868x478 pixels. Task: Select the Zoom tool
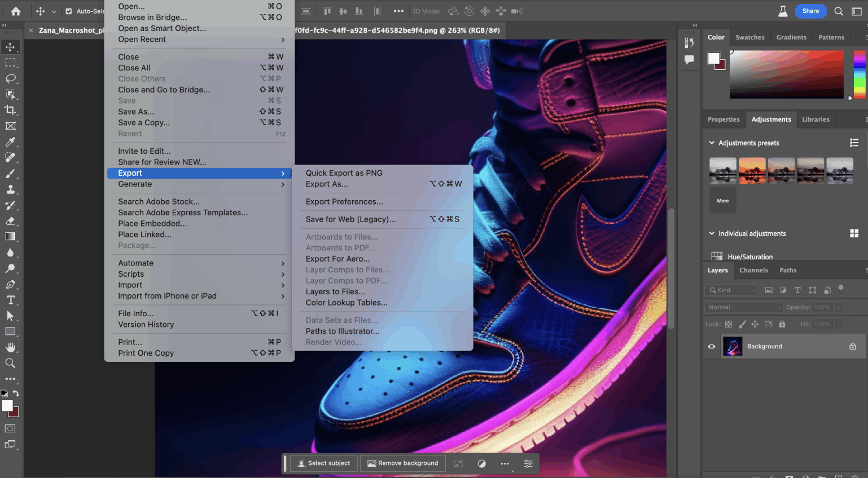(x=11, y=363)
